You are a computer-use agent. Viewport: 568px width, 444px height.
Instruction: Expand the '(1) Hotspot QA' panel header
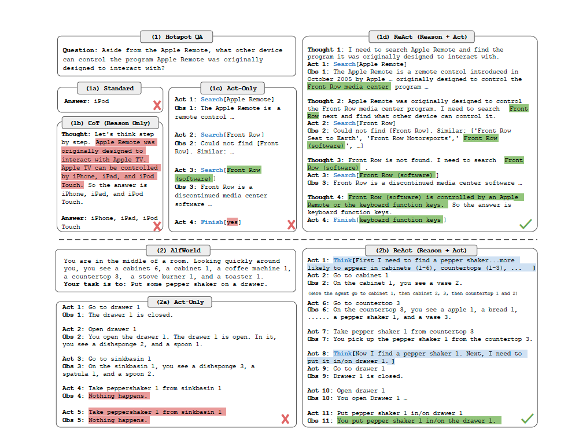[176, 36]
